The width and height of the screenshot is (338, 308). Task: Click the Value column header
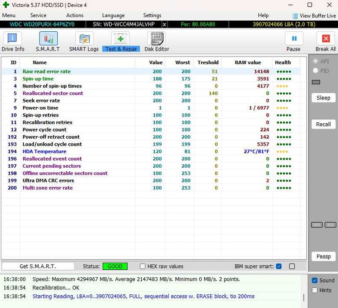click(x=156, y=62)
